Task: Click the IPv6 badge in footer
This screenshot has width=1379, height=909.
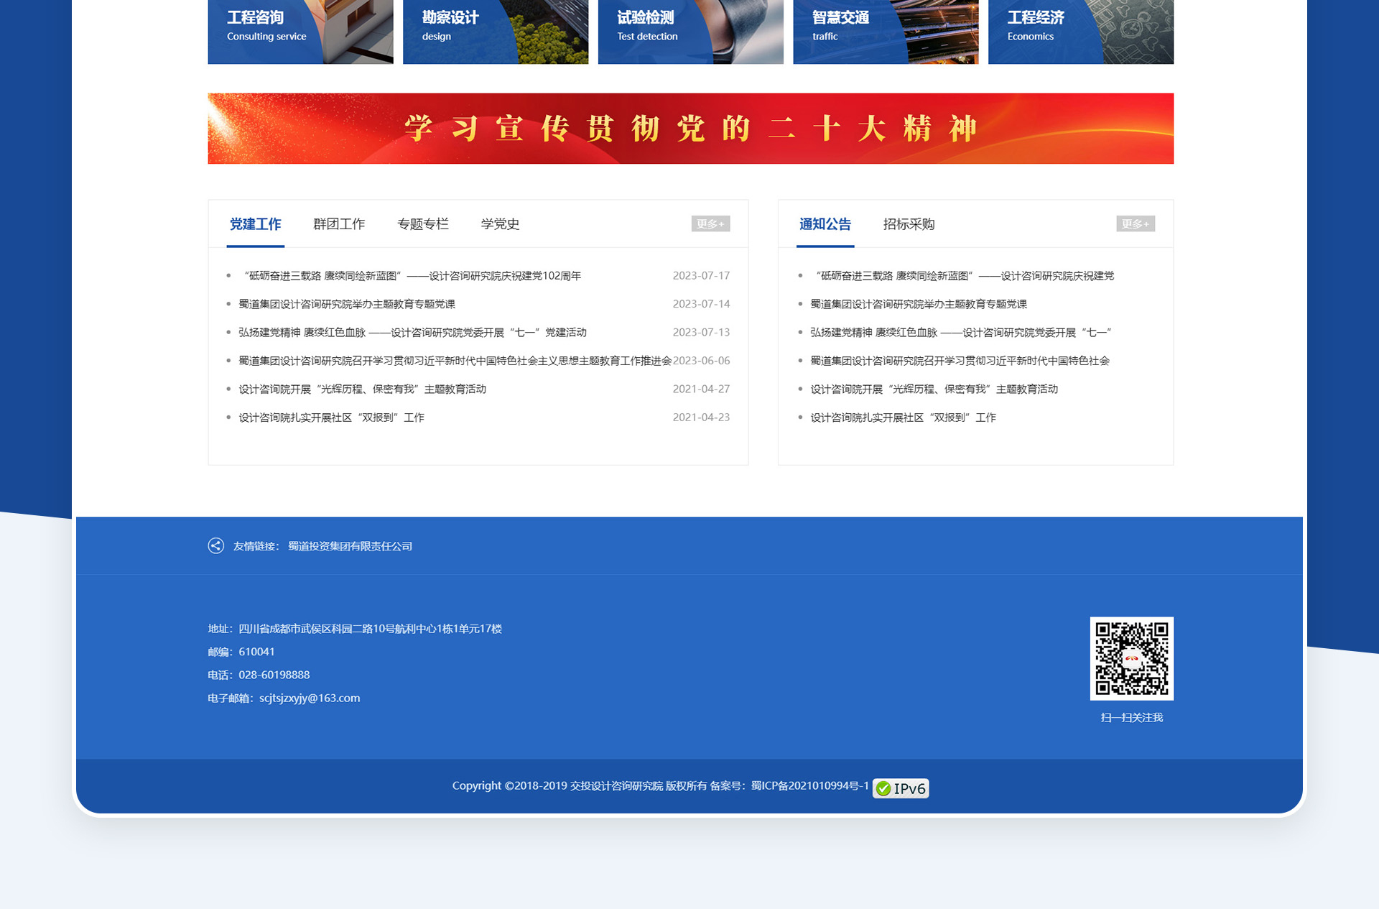Action: click(x=901, y=788)
